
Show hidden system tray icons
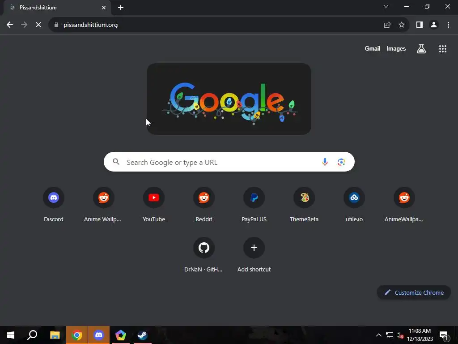[x=378, y=335]
